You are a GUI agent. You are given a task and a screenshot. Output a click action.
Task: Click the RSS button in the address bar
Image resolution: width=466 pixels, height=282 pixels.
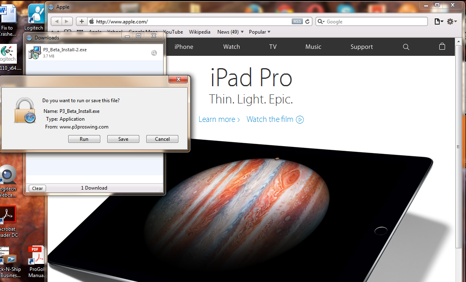point(297,21)
